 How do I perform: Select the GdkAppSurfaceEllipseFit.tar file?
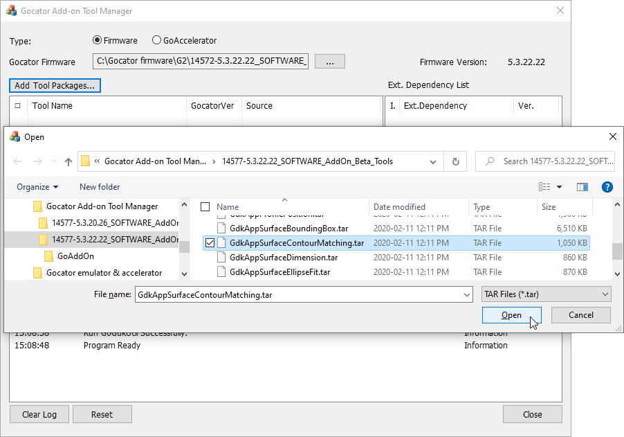coord(279,272)
